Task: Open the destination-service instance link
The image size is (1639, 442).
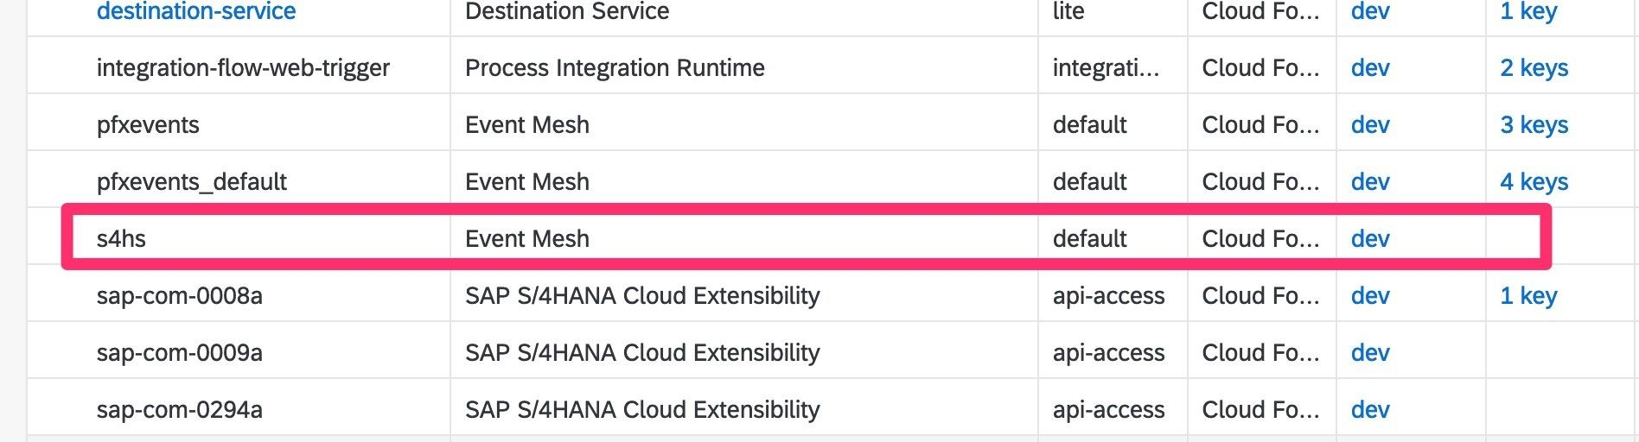Action: pyautogui.click(x=196, y=11)
